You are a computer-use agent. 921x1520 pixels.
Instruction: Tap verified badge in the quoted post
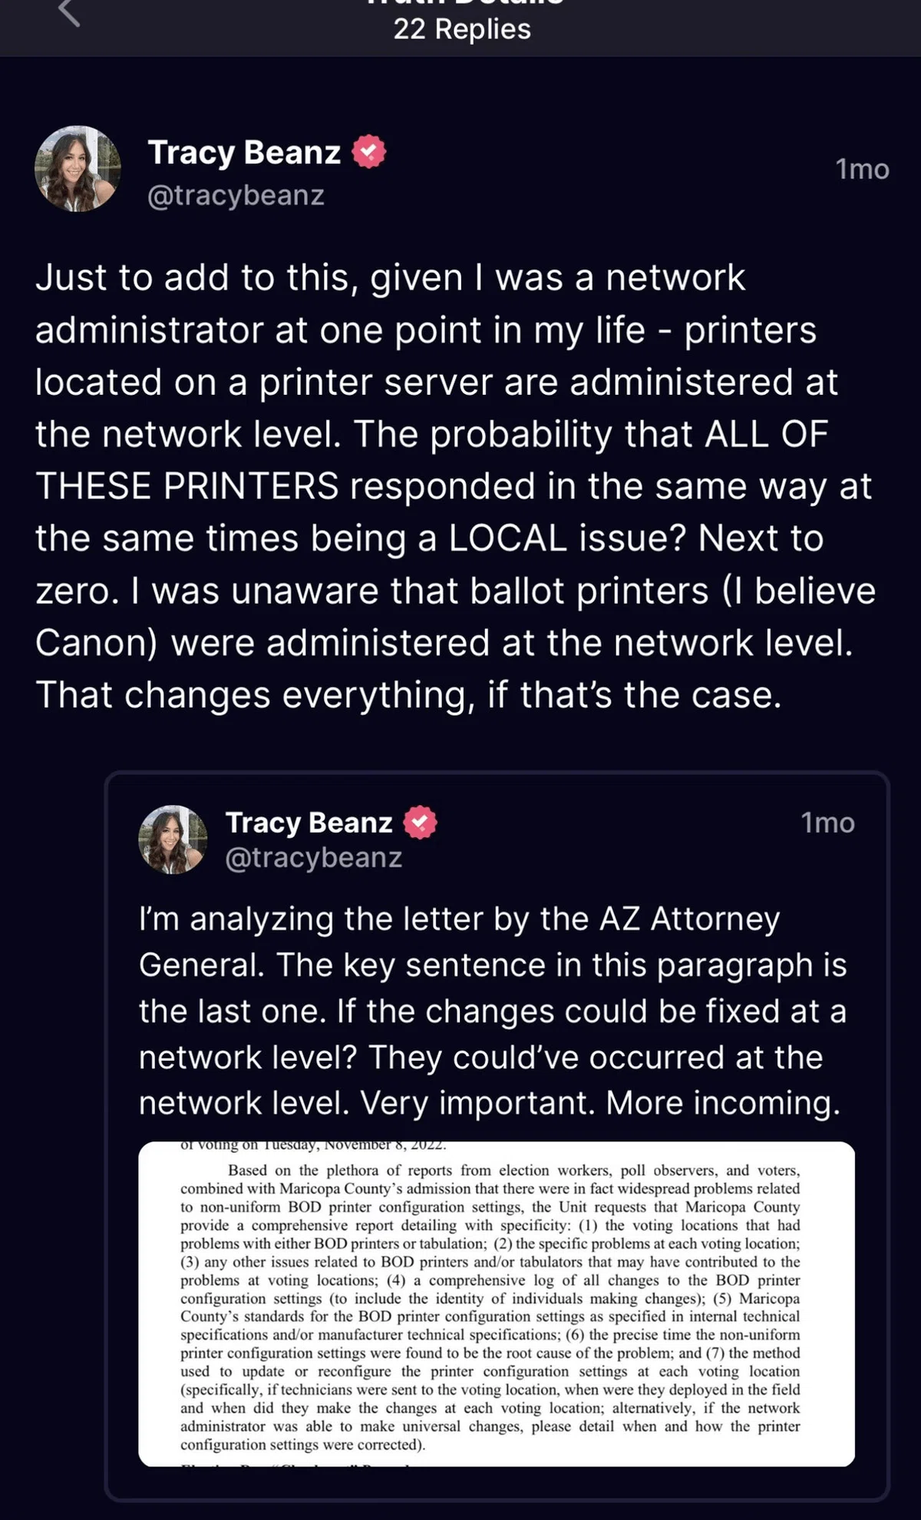tap(420, 823)
